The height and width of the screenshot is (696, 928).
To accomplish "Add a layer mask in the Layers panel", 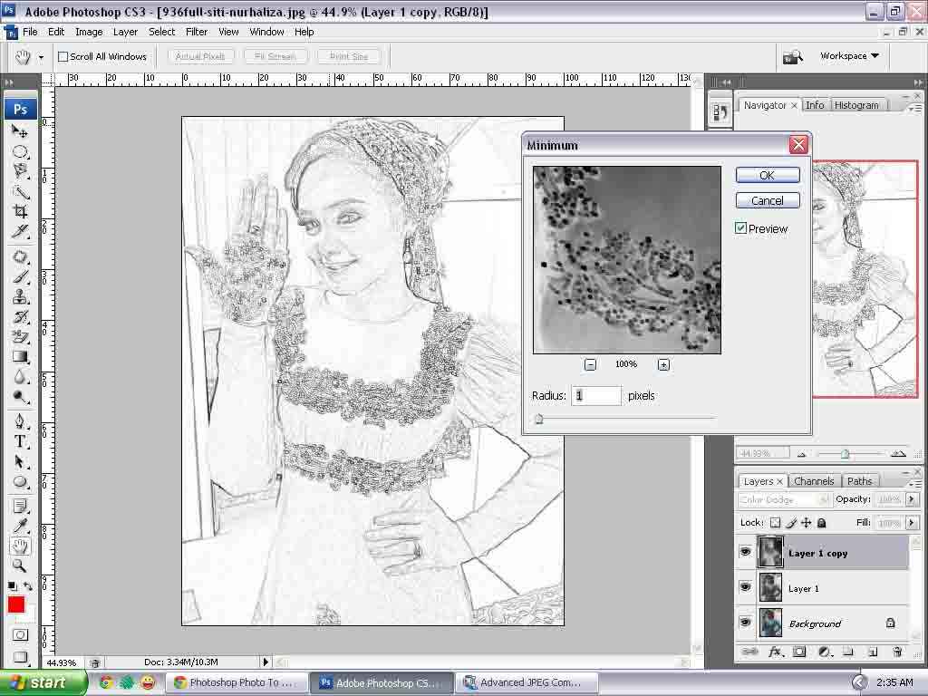I will (799, 652).
